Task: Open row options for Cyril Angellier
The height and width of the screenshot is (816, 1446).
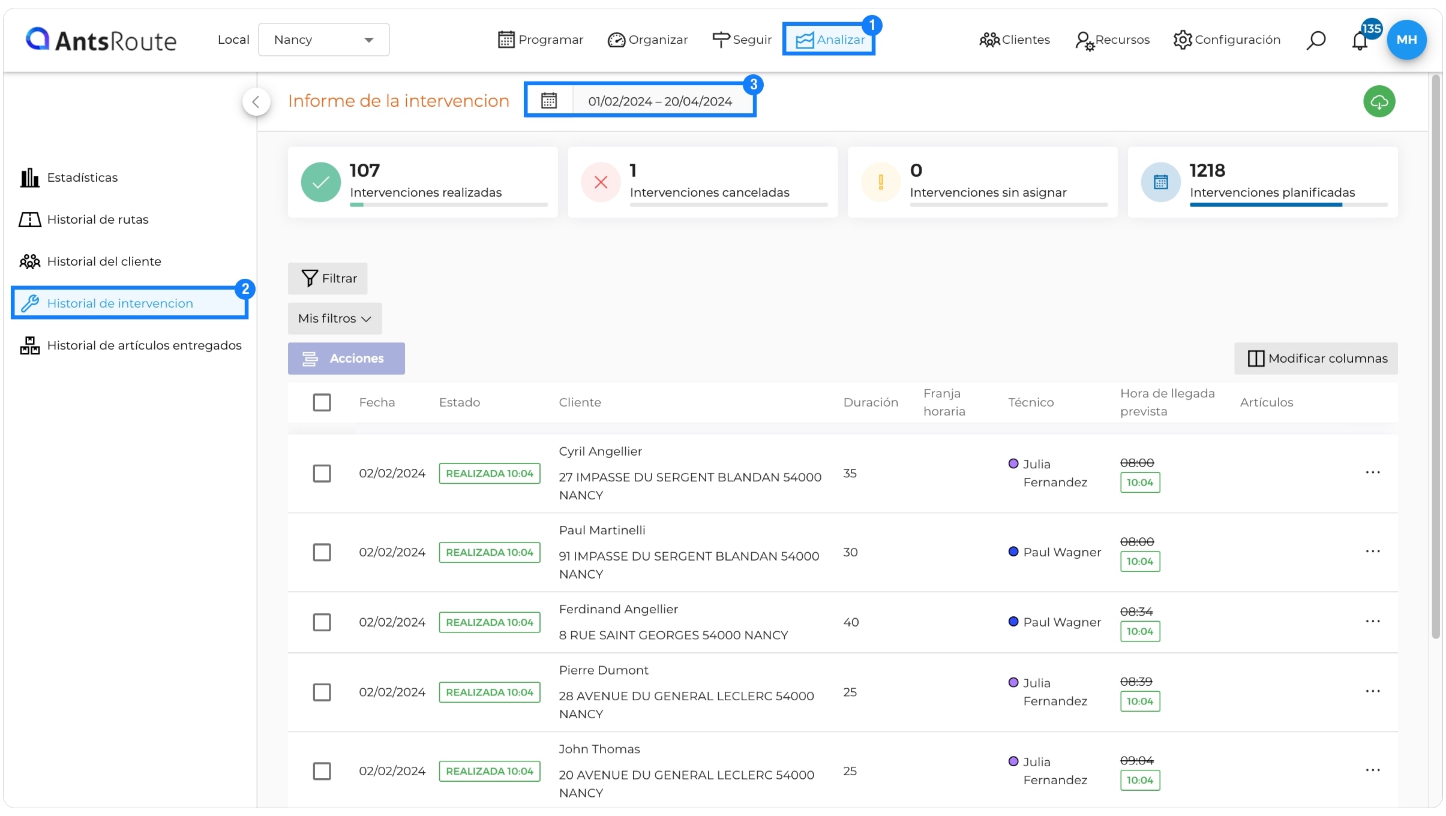Action: (1373, 472)
